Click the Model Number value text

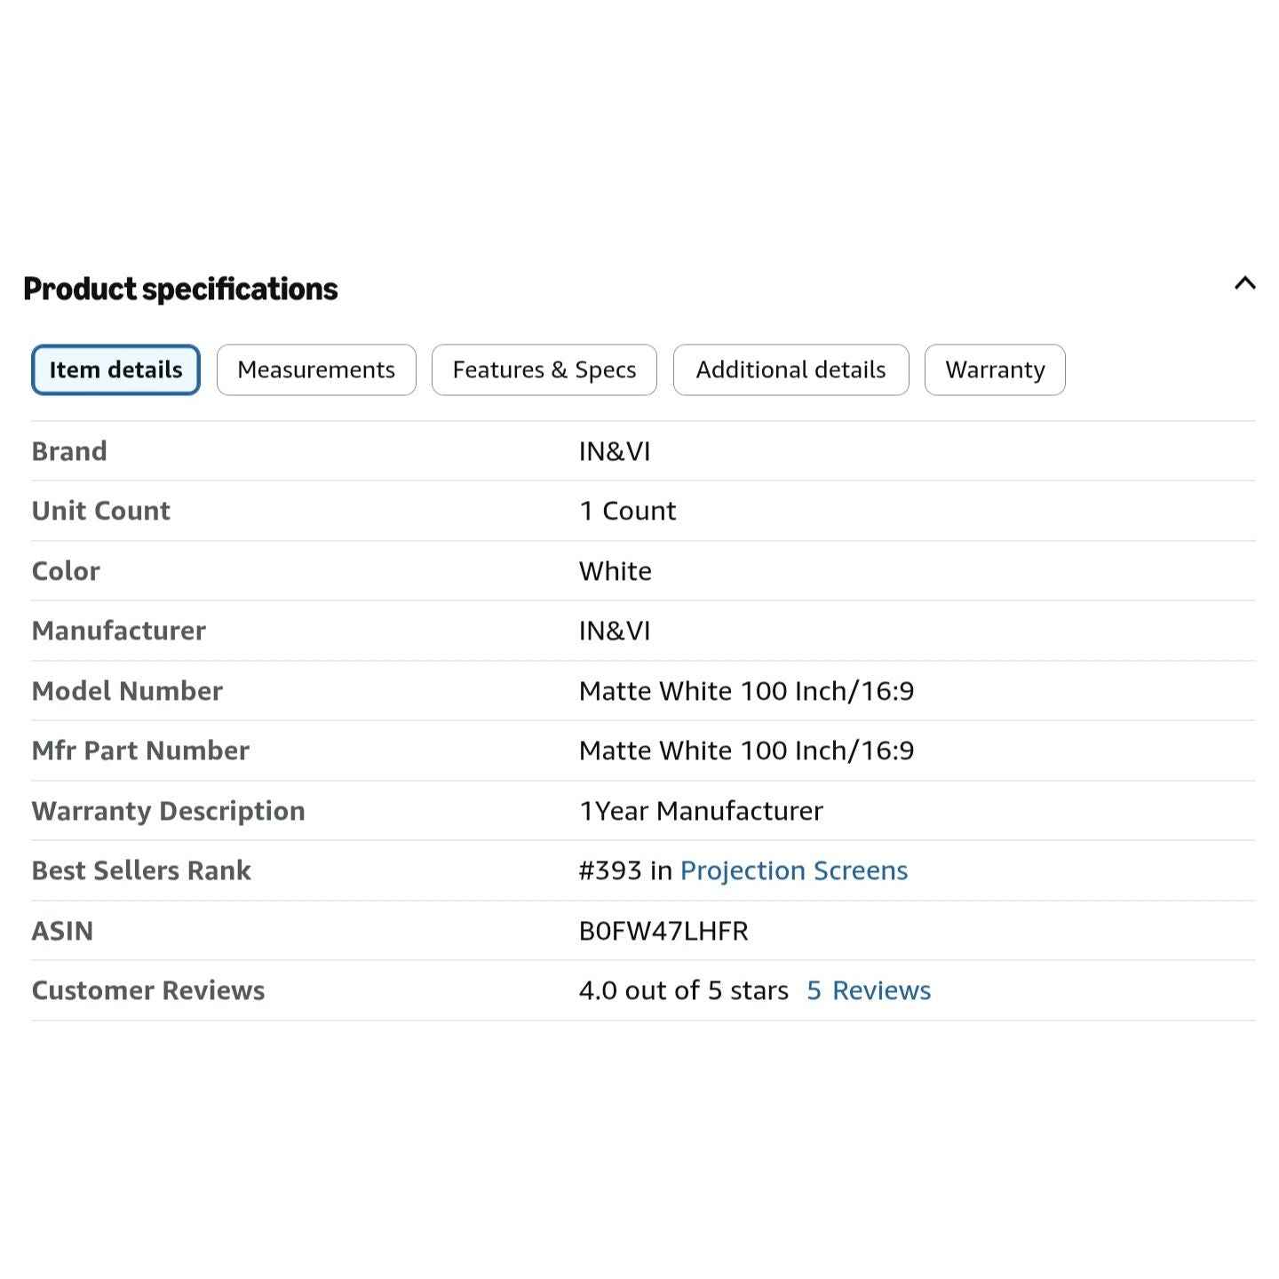746,691
